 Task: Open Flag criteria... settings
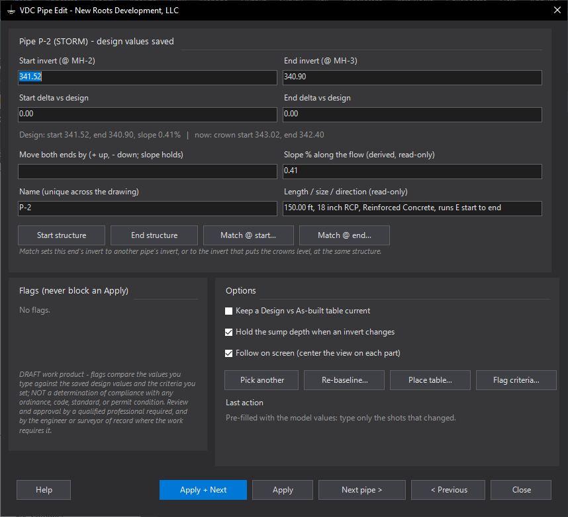click(x=516, y=380)
